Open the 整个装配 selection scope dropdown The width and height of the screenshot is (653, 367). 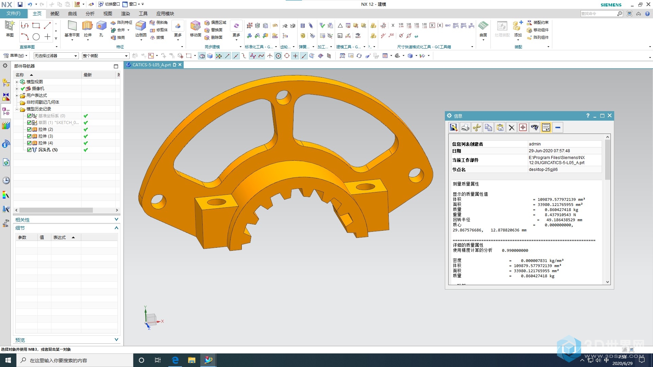pyautogui.click(x=105, y=56)
